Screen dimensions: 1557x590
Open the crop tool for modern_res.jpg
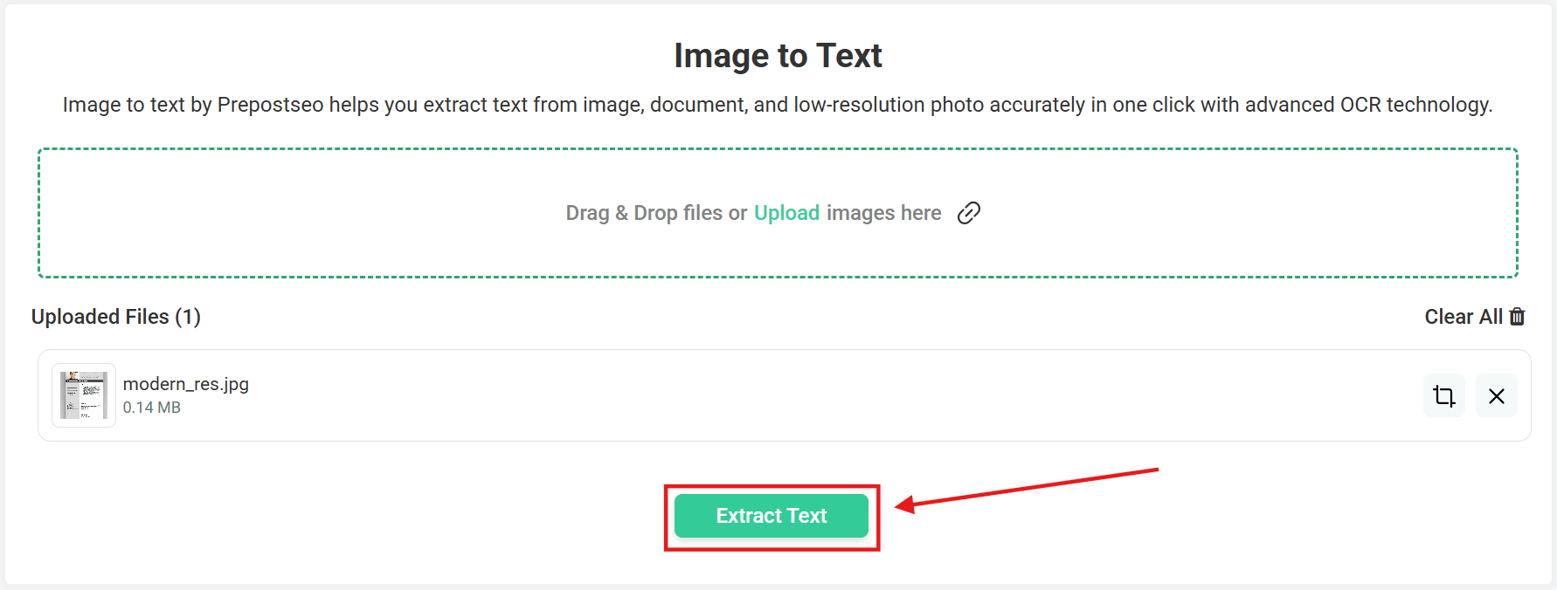(x=1444, y=396)
